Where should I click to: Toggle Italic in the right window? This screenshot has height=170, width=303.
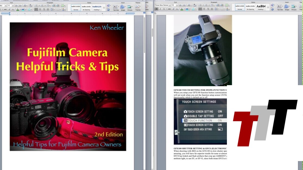160,9
